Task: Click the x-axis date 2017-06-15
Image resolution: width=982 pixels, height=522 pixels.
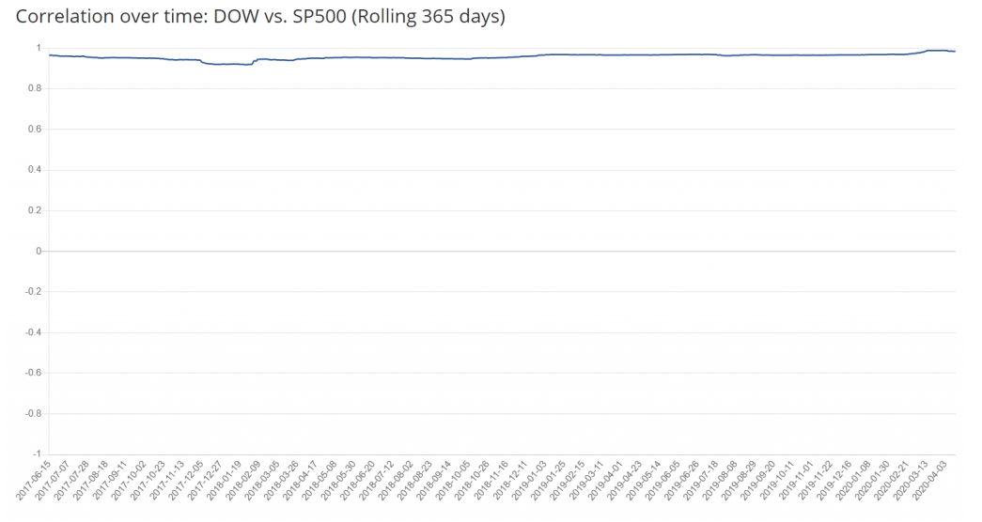Action: [x=33, y=479]
